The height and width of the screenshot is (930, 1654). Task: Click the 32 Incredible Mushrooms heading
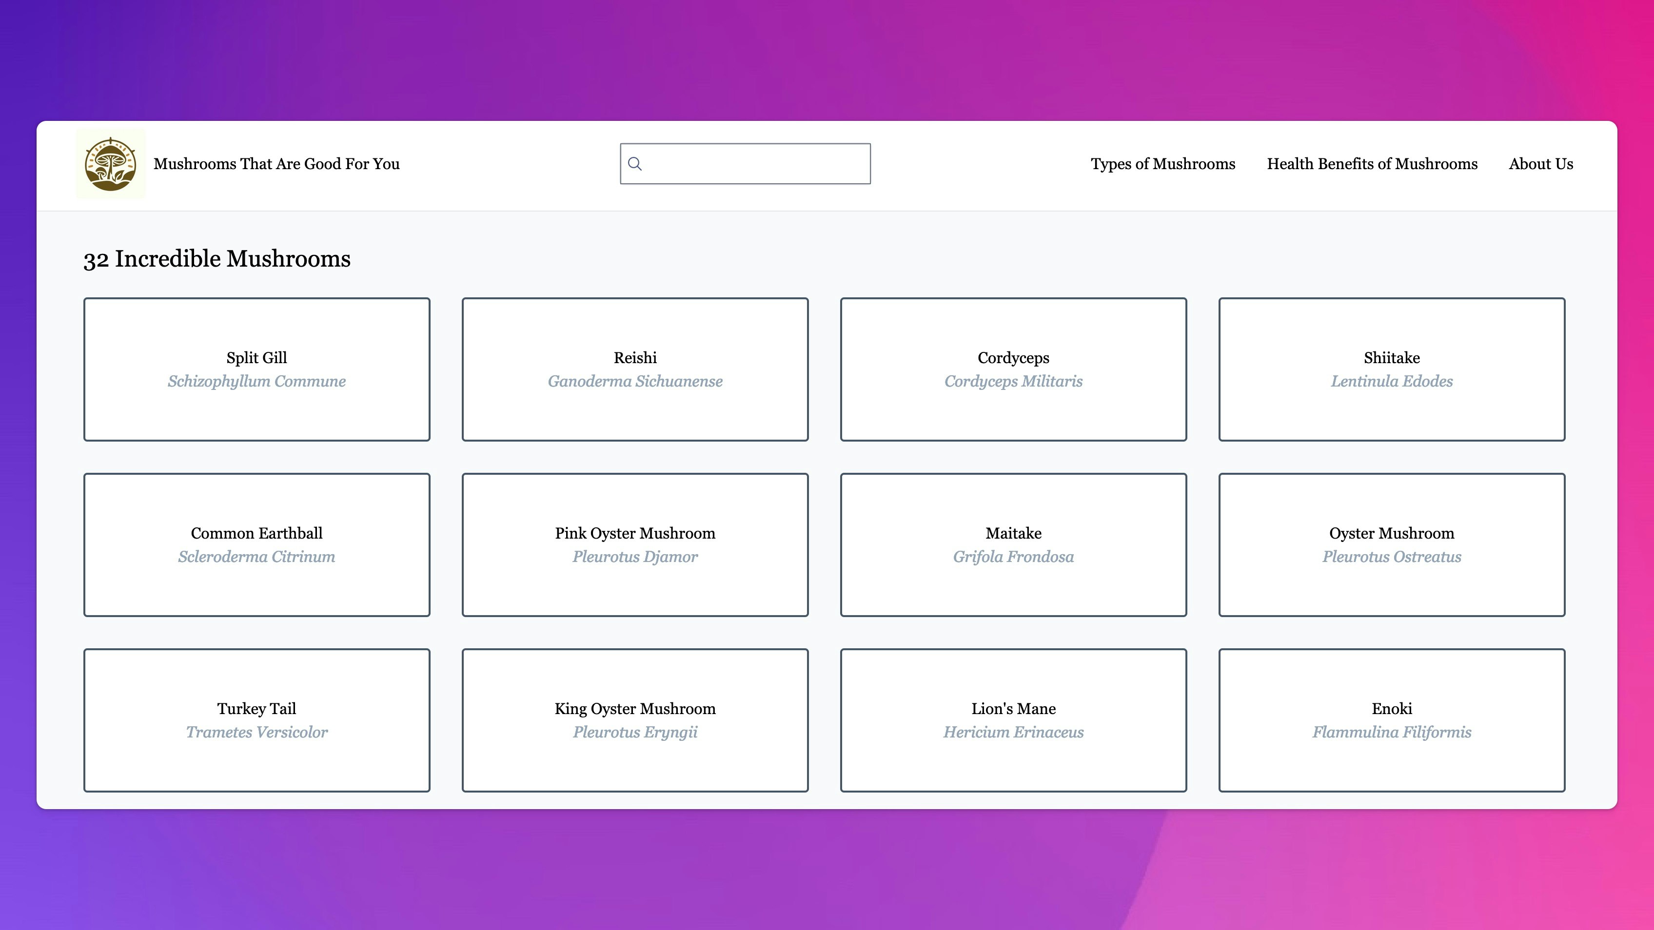(x=217, y=259)
